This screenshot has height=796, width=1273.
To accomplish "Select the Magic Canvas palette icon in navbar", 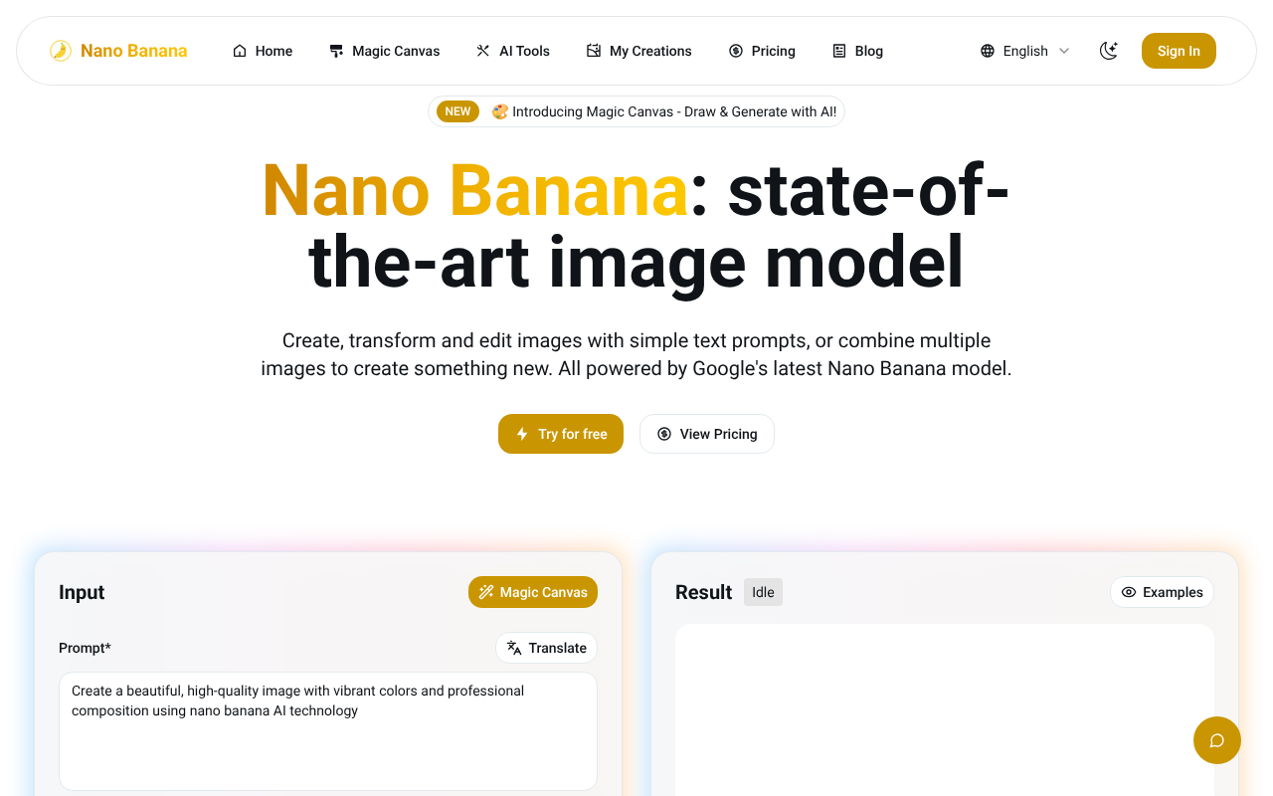I will [335, 50].
